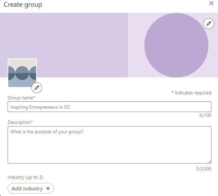
Task: Click the '* Indicates required' note
Action: [191, 93]
